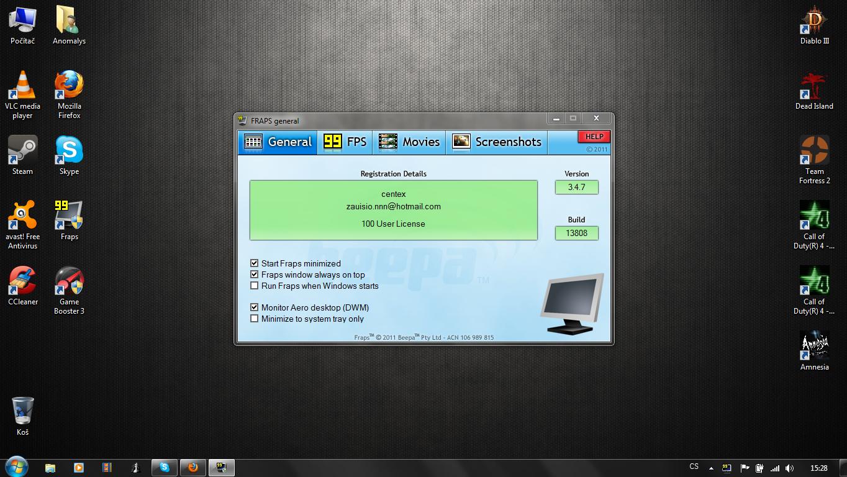The height and width of the screenshot is (477, 847).
Task: Select the Steam desktop shortcut
Action: coord(23,155)
